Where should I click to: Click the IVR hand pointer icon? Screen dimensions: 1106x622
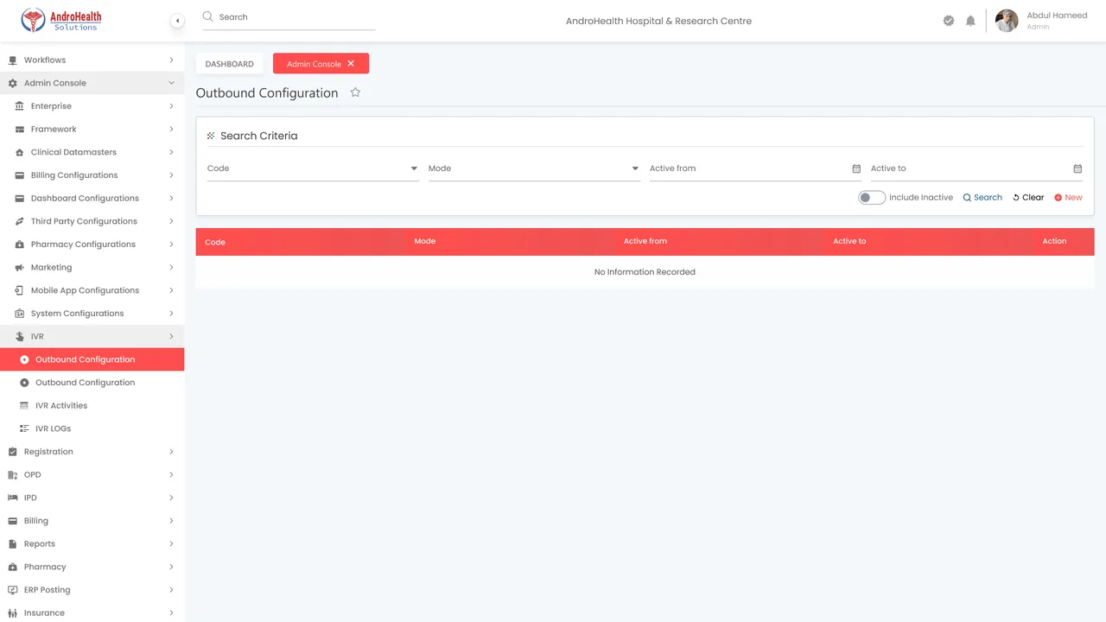coord(20,337)
